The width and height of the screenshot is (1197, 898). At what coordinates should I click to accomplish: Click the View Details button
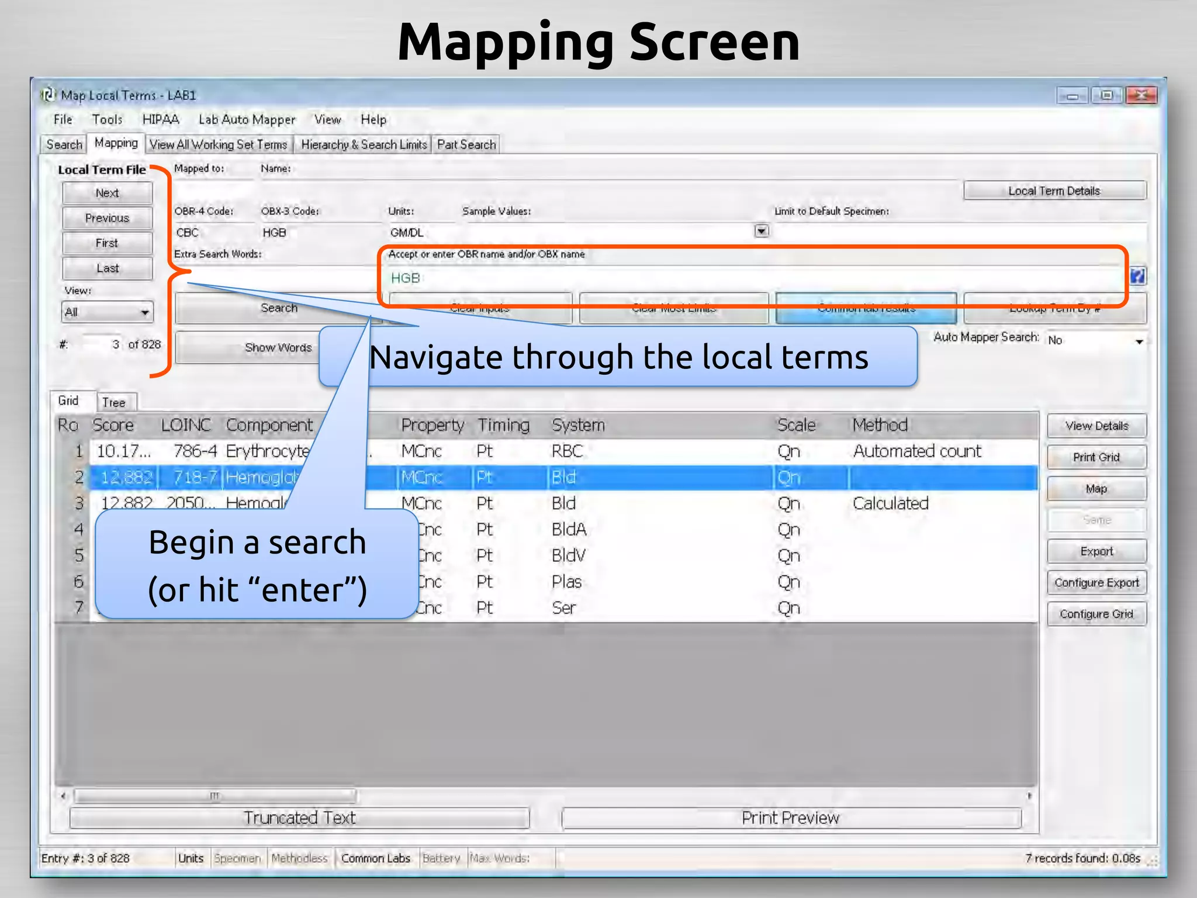click(1096, 426)
